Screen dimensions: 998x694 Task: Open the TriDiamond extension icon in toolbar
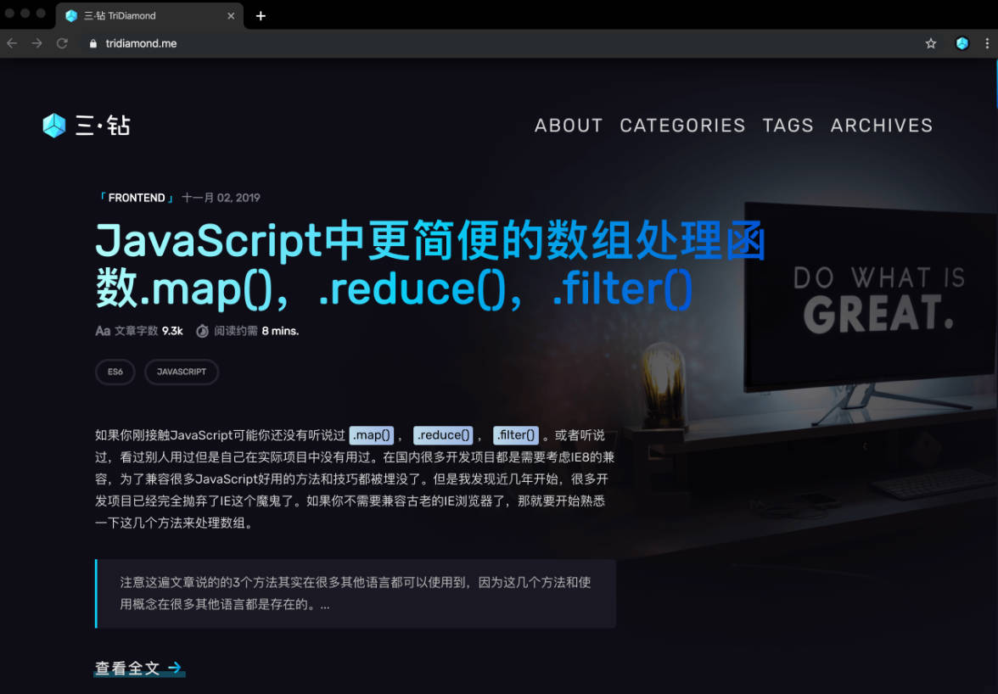pyautogui.click(x=962, y=43)
